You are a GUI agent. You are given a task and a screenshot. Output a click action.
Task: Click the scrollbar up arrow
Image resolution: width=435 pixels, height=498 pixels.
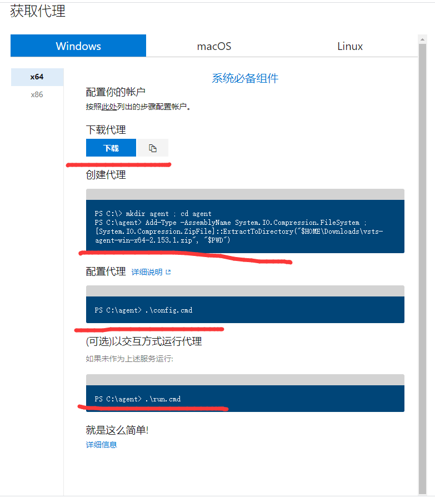(x=422, y=39)
